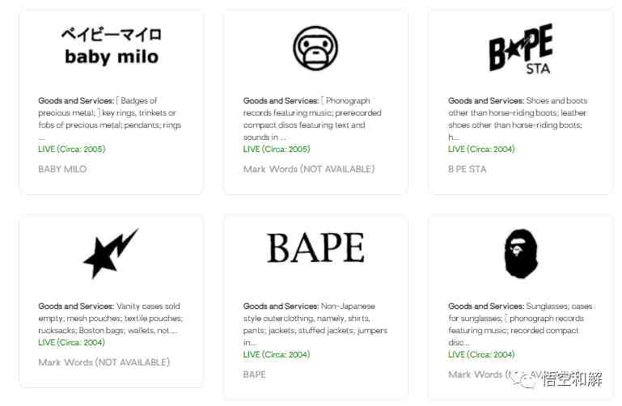The height and width of the screenshot is (406, 622).
Task: Select the Vanity cases sold empty description
Action: [111, 318]
